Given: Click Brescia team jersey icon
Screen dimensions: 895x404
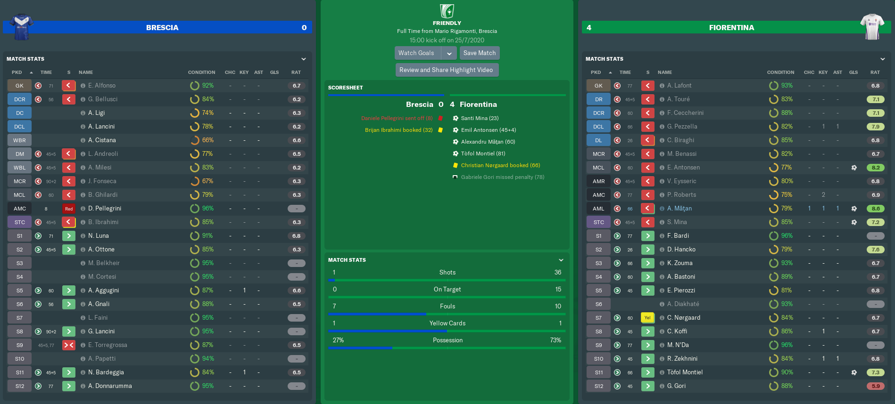Looking at the screenshot, I should click(x=21, y=26).
